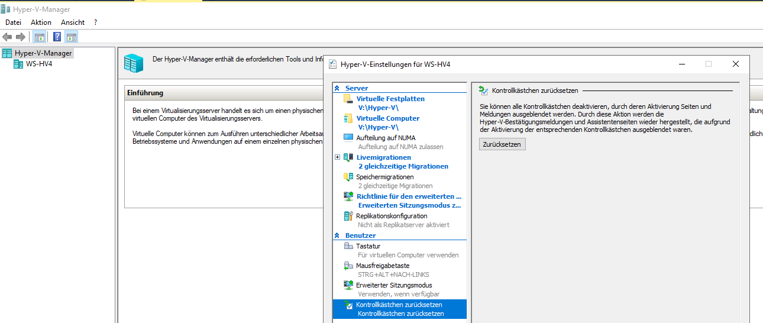Screen dimensions: 763x323
Task: Click 'Für virtuellen Computer verwenden' subtext
Action: click(408, 255)
